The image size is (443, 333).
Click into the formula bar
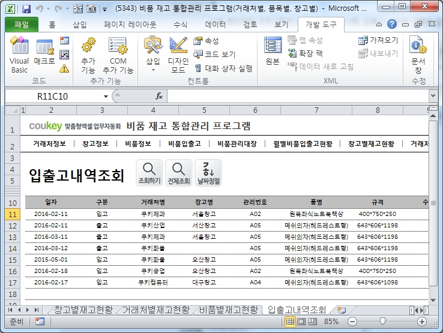coord(298,96)
